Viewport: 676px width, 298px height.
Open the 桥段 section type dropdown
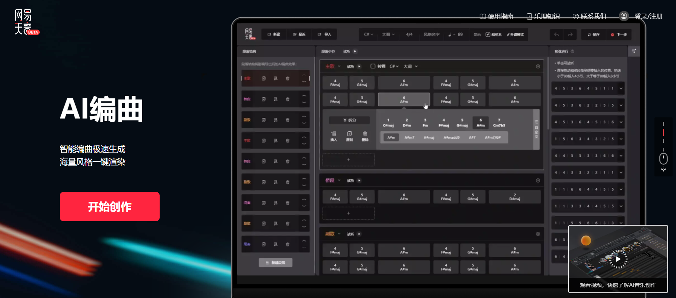[x=333, y=181]
